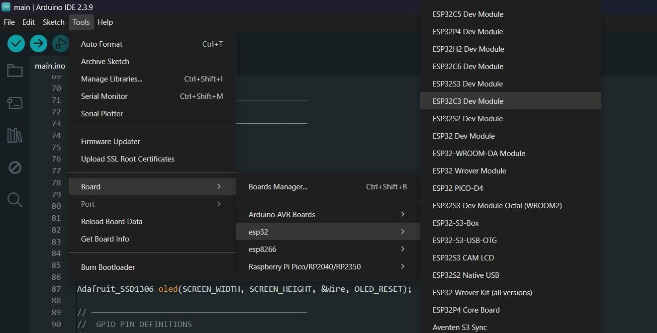Open the Edit menu
The height and width of the screenshot is (333, 657).
point(28,22)
